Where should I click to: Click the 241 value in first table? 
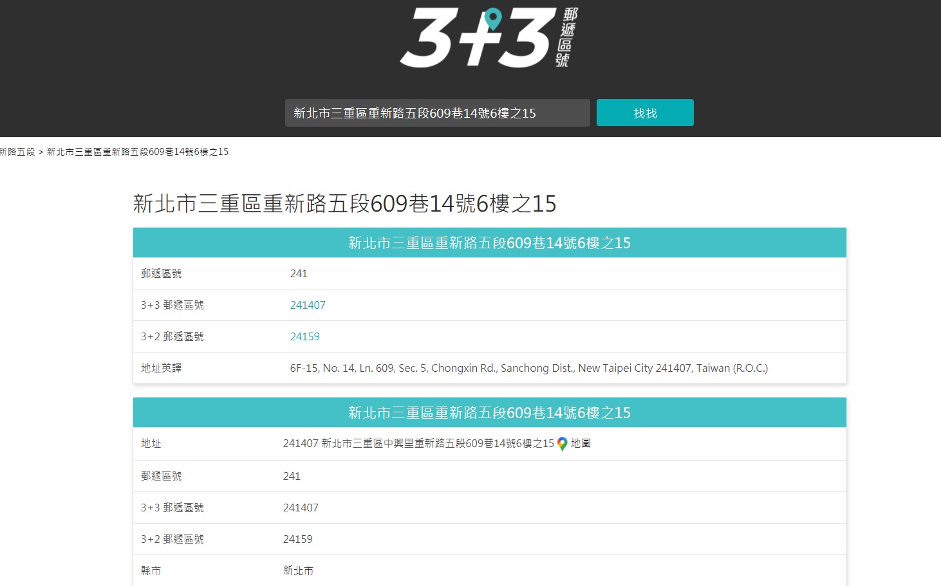(x=299, y=273)
